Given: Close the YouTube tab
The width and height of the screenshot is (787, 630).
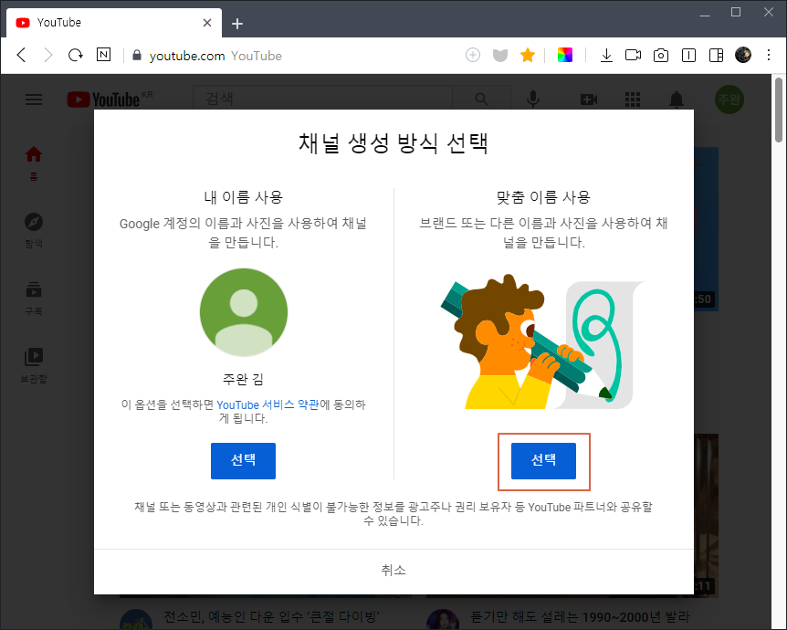Looking at the screenshot, I should 206,23.
